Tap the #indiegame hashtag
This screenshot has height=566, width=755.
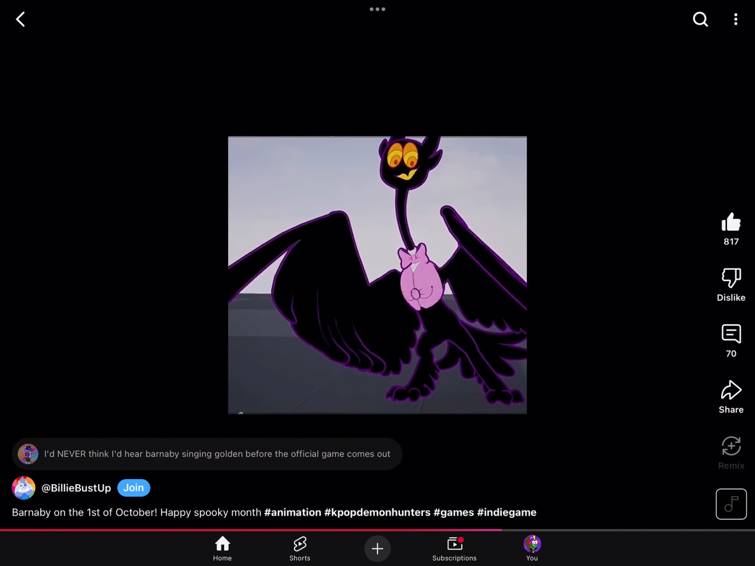click(506, 512)
